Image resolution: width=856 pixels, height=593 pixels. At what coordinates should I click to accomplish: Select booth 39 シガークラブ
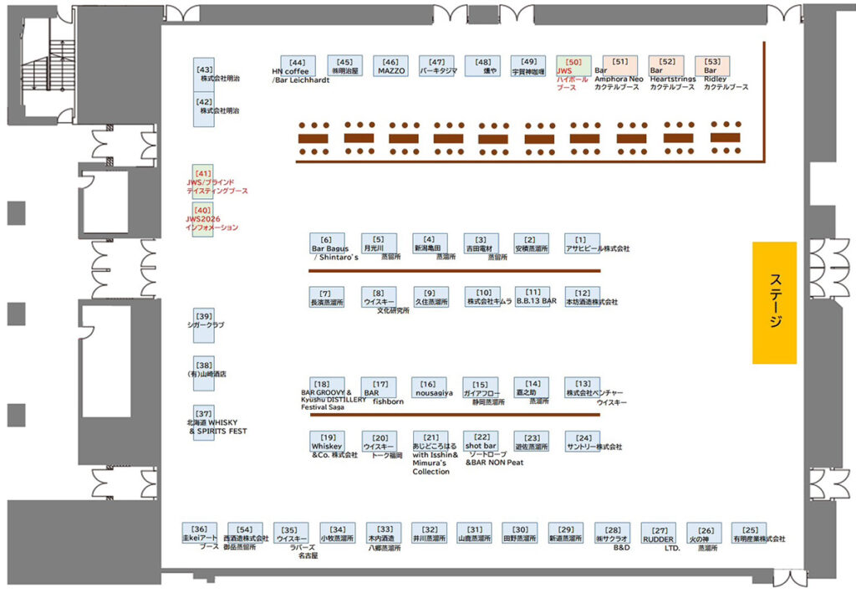click(203, 320)
